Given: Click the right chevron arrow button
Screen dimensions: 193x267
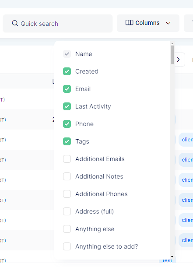Looking at the screenshot, I should click(179, 60).
